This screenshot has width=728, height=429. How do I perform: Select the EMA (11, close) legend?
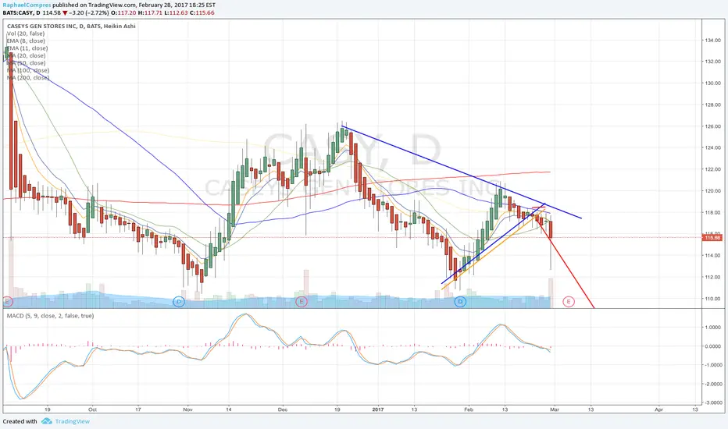point(27,48)
